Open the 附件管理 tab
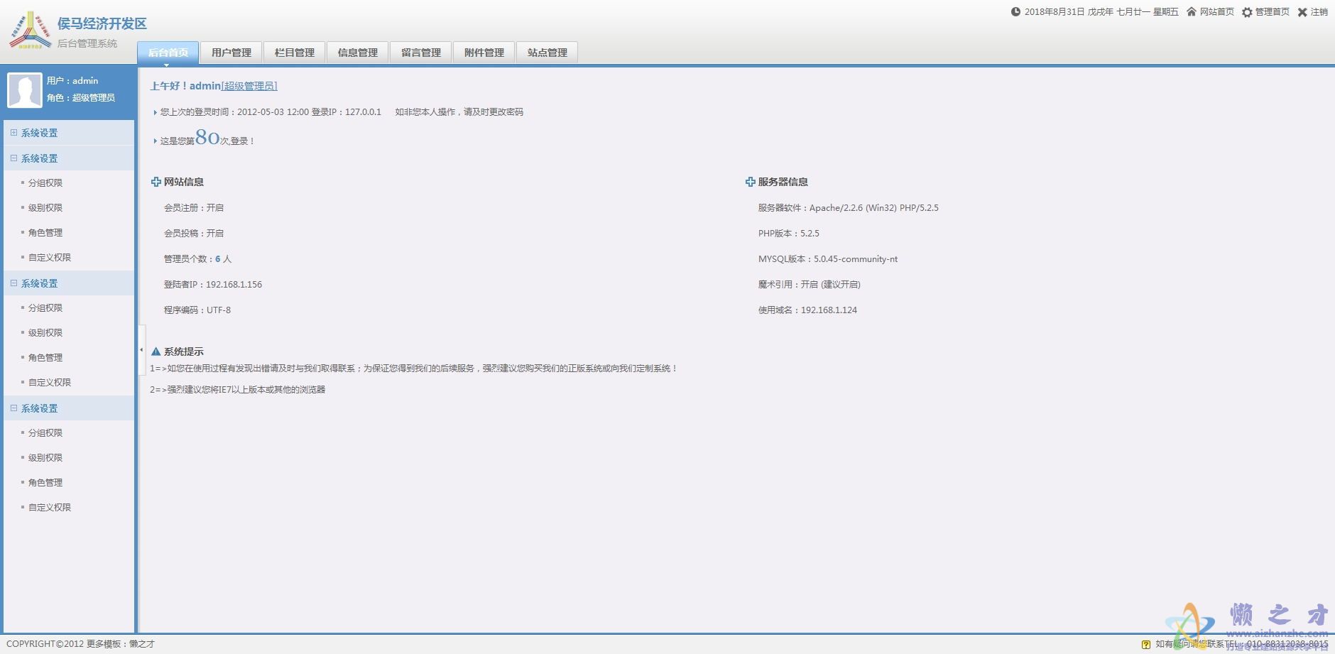The height and width of the screenshot is (654, 1335). point(484,53)
